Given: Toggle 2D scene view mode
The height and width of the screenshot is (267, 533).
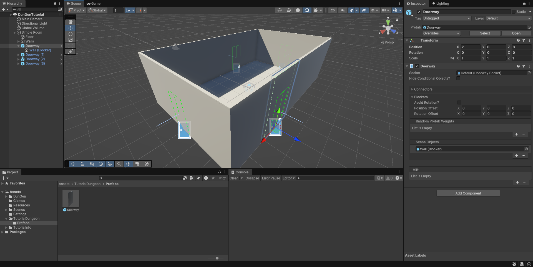Looking at the screenshot, I should pos(333,10).
